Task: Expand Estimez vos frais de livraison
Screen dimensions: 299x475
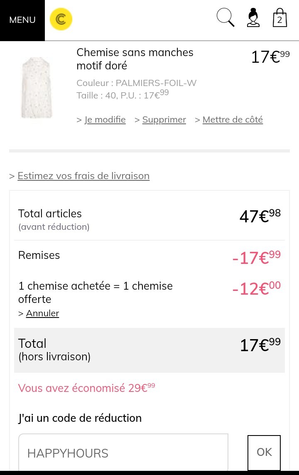Action: [83, 176]
